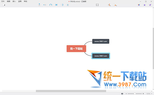This screenshot has height=95, width=154.
Task: Click the horizontal scrollbar thumb
Action: 71,91
